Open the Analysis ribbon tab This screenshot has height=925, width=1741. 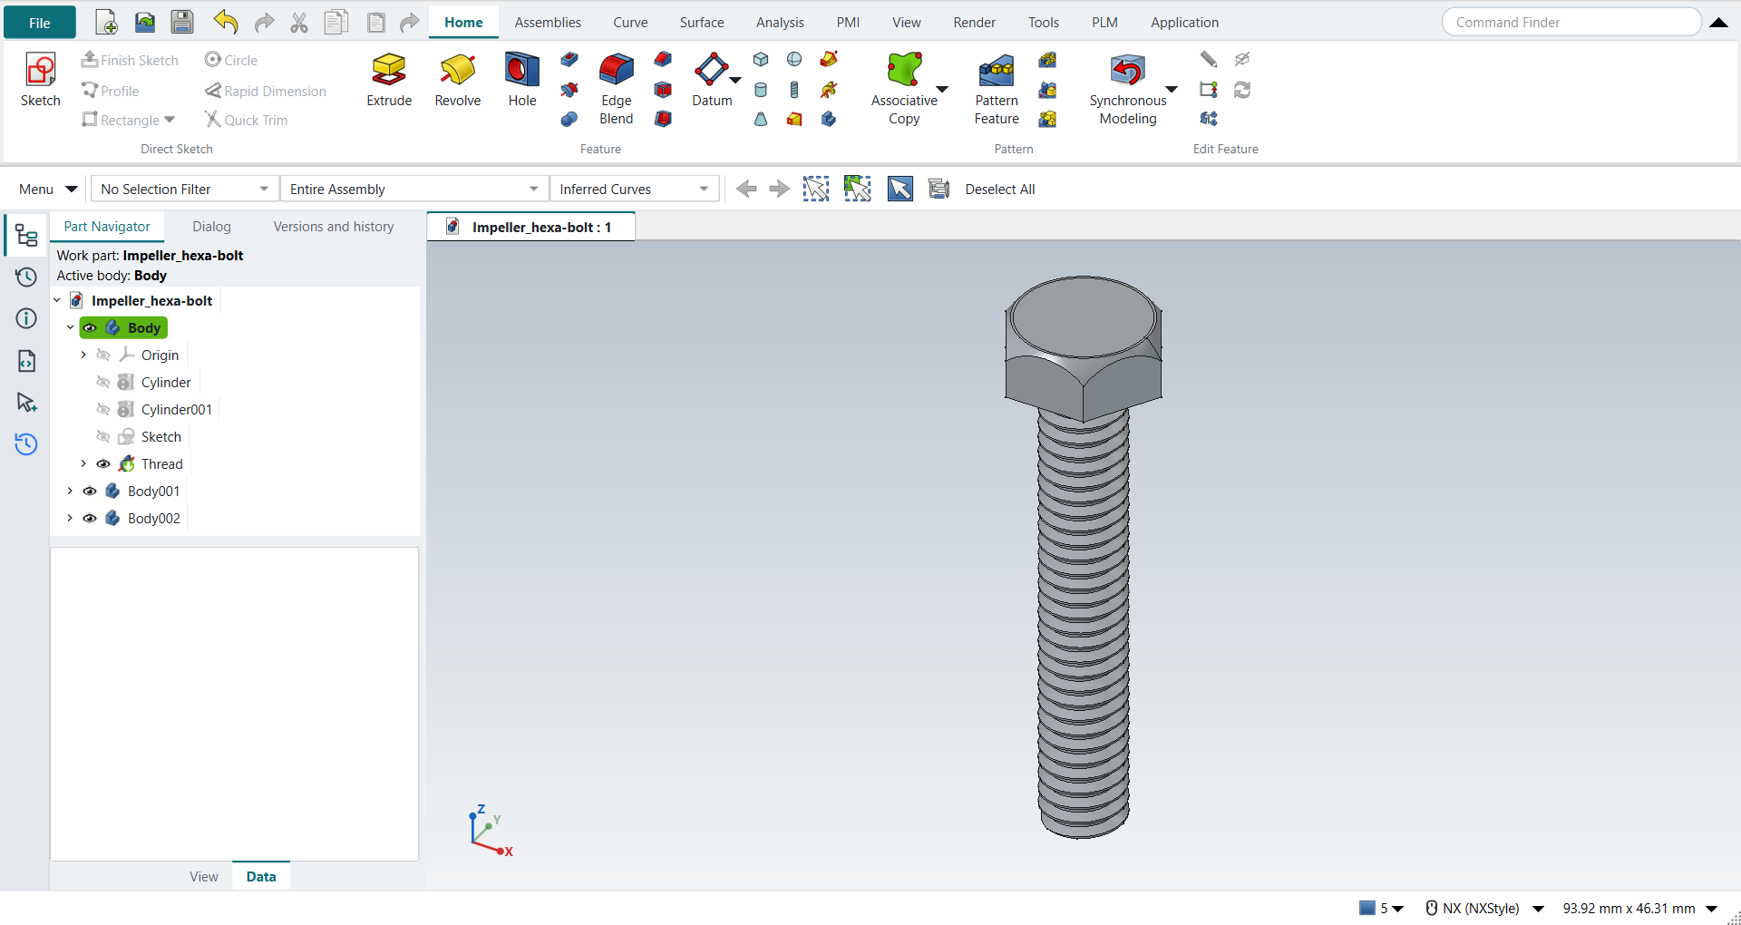coord(780,23)
